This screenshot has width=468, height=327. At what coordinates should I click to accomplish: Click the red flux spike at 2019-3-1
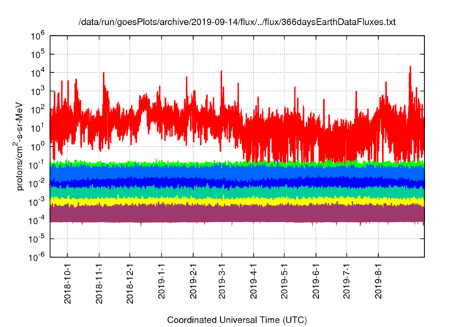pos(222,89)
